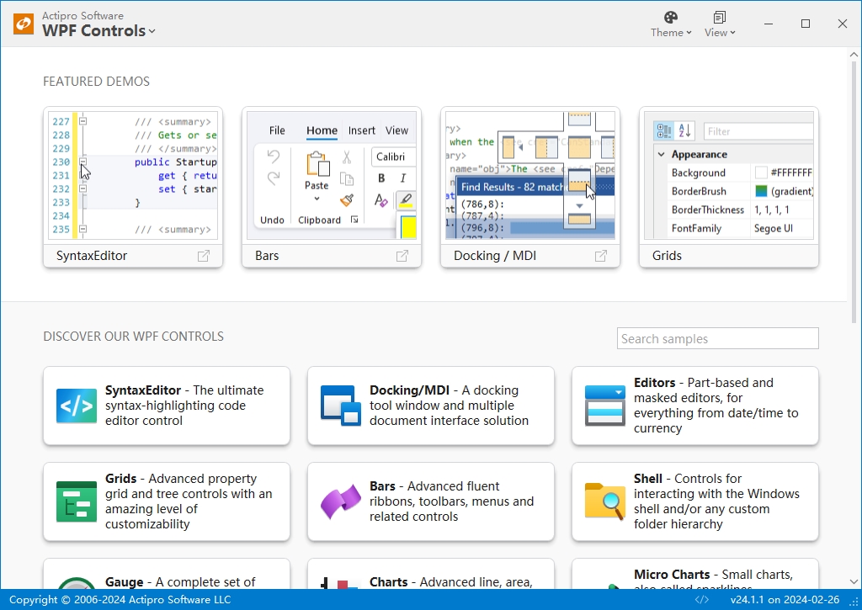Image resolution: width=862 pixels, height=610 pixels.
Task: Click the vertical scrollbar thumb
Action: click(x=854, y=192)
